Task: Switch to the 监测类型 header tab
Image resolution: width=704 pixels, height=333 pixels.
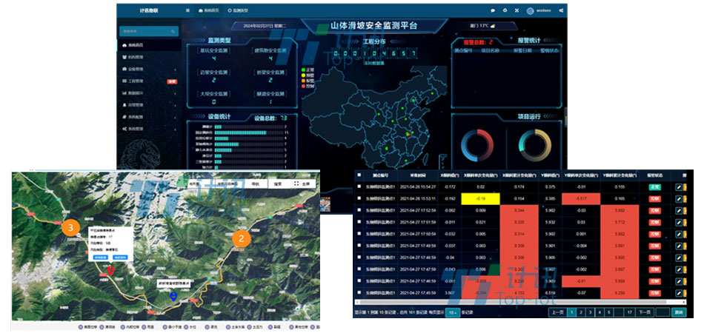Action: 238,10
